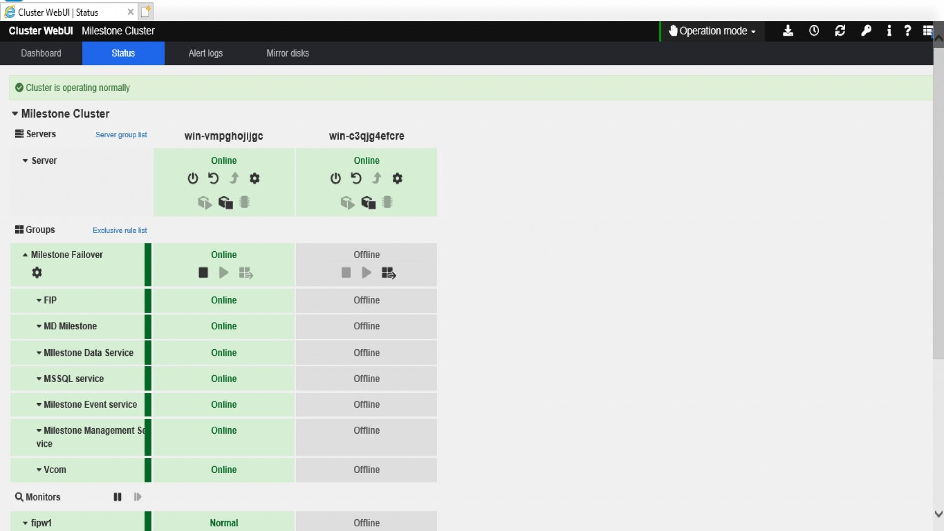The width and height of the screenshot is (944, 531).
Task: Open the Mirror disks tab
Action: tap(288, 53)
